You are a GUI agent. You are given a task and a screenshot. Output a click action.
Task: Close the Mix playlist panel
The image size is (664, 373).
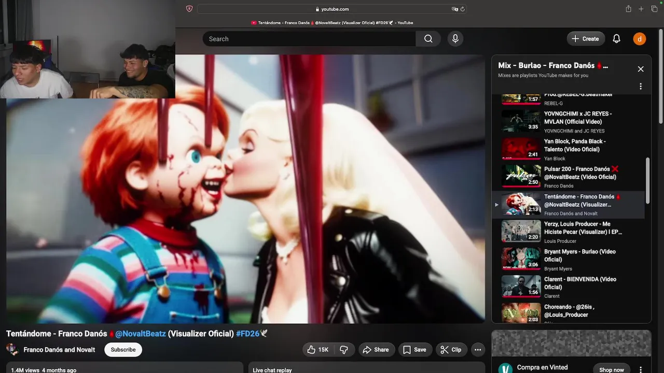[x=641, y=69]
